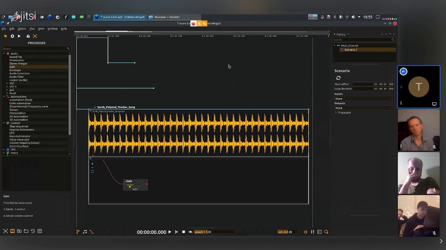The height and width of the screenshot is (250, 446).
Task: Click the volume icon in system tray
Action: click(x=353, y=17)
